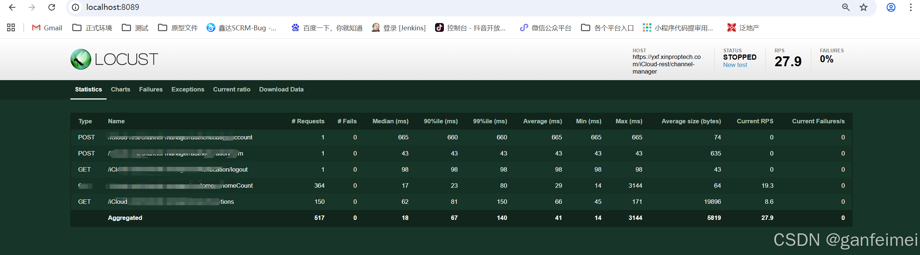Click the 5819 aggregated average size cell
This screenshot has width=920, height=255.
point(714,218)
